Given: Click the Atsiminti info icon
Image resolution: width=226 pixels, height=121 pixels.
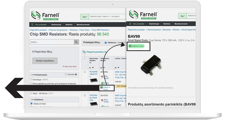Looking at the screenshot, I should (x=76, y=74).
